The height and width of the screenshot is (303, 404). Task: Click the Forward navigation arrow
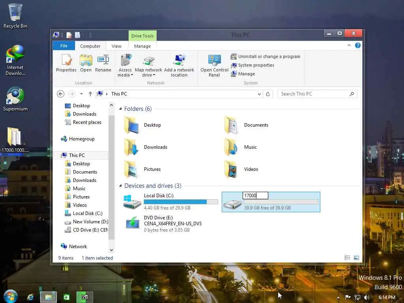[72, 94]
